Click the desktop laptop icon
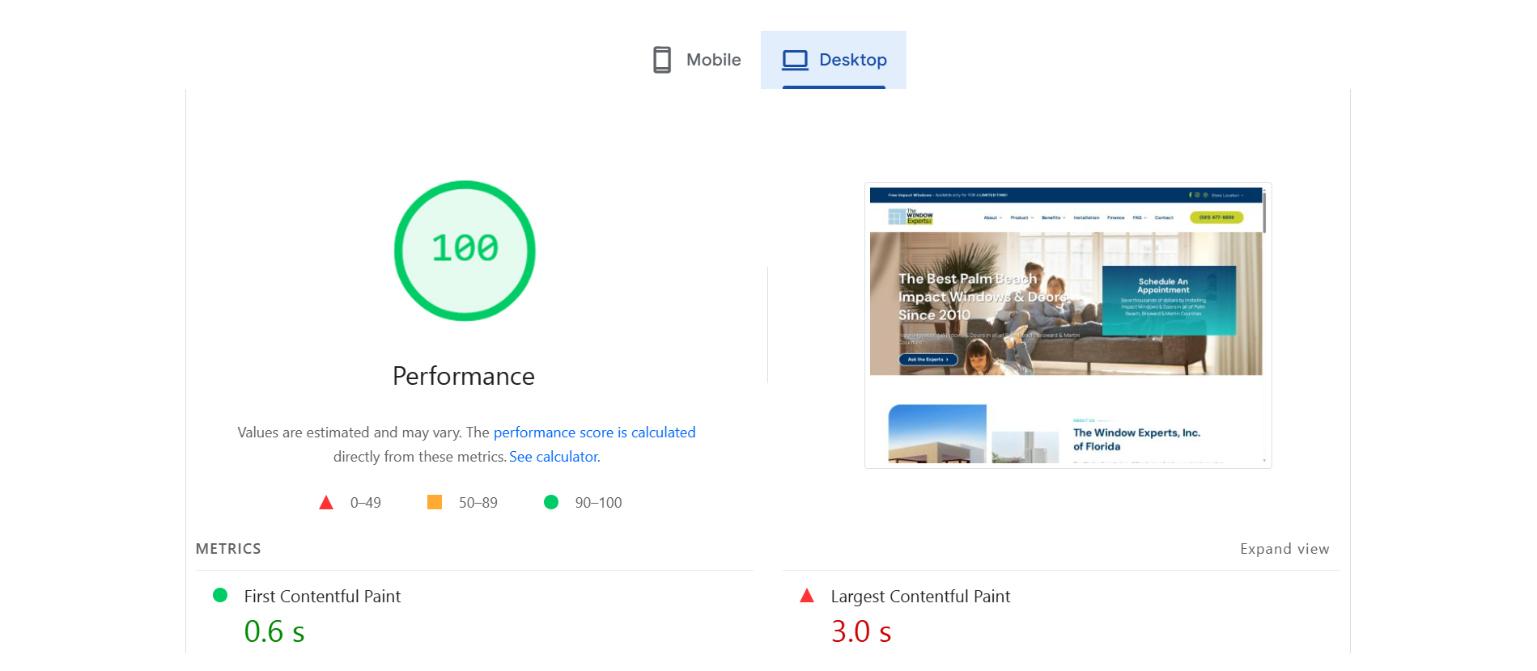Viewport: 1537px width, 671px height. (x=795, y=60)
